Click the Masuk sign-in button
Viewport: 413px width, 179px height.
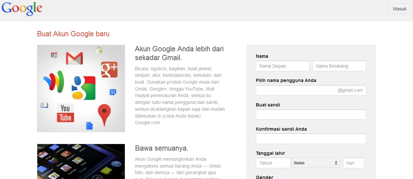click(400, 9)
